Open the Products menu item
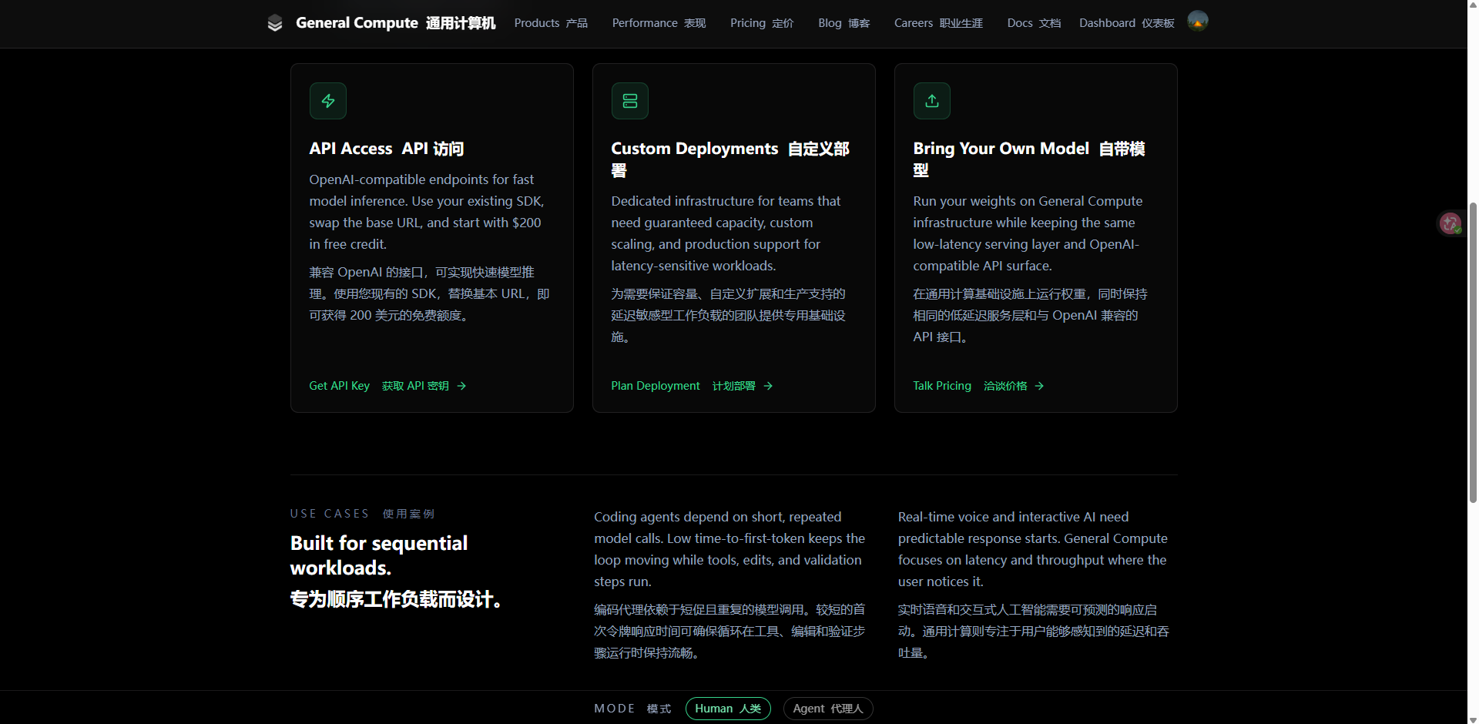The width and height of the screenshot is (1479, 724). pos(551,23)
